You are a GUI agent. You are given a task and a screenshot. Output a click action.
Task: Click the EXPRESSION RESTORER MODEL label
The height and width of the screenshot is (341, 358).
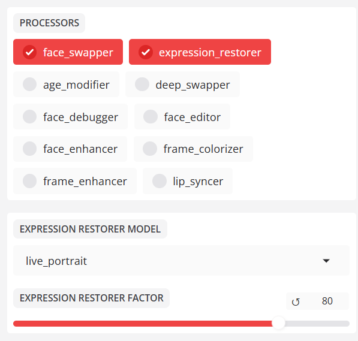coord(90,229)
